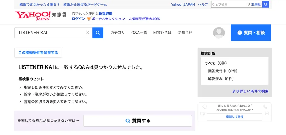
Task: Click the 新規取得 link
Action: [105, 14]
